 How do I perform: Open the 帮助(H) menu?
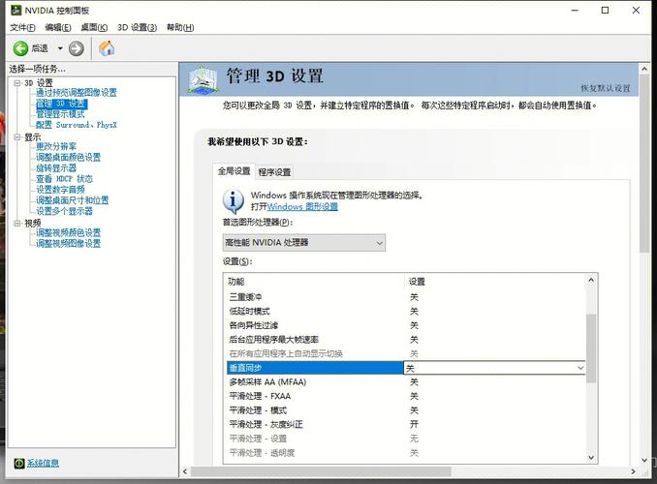[180, 28]
